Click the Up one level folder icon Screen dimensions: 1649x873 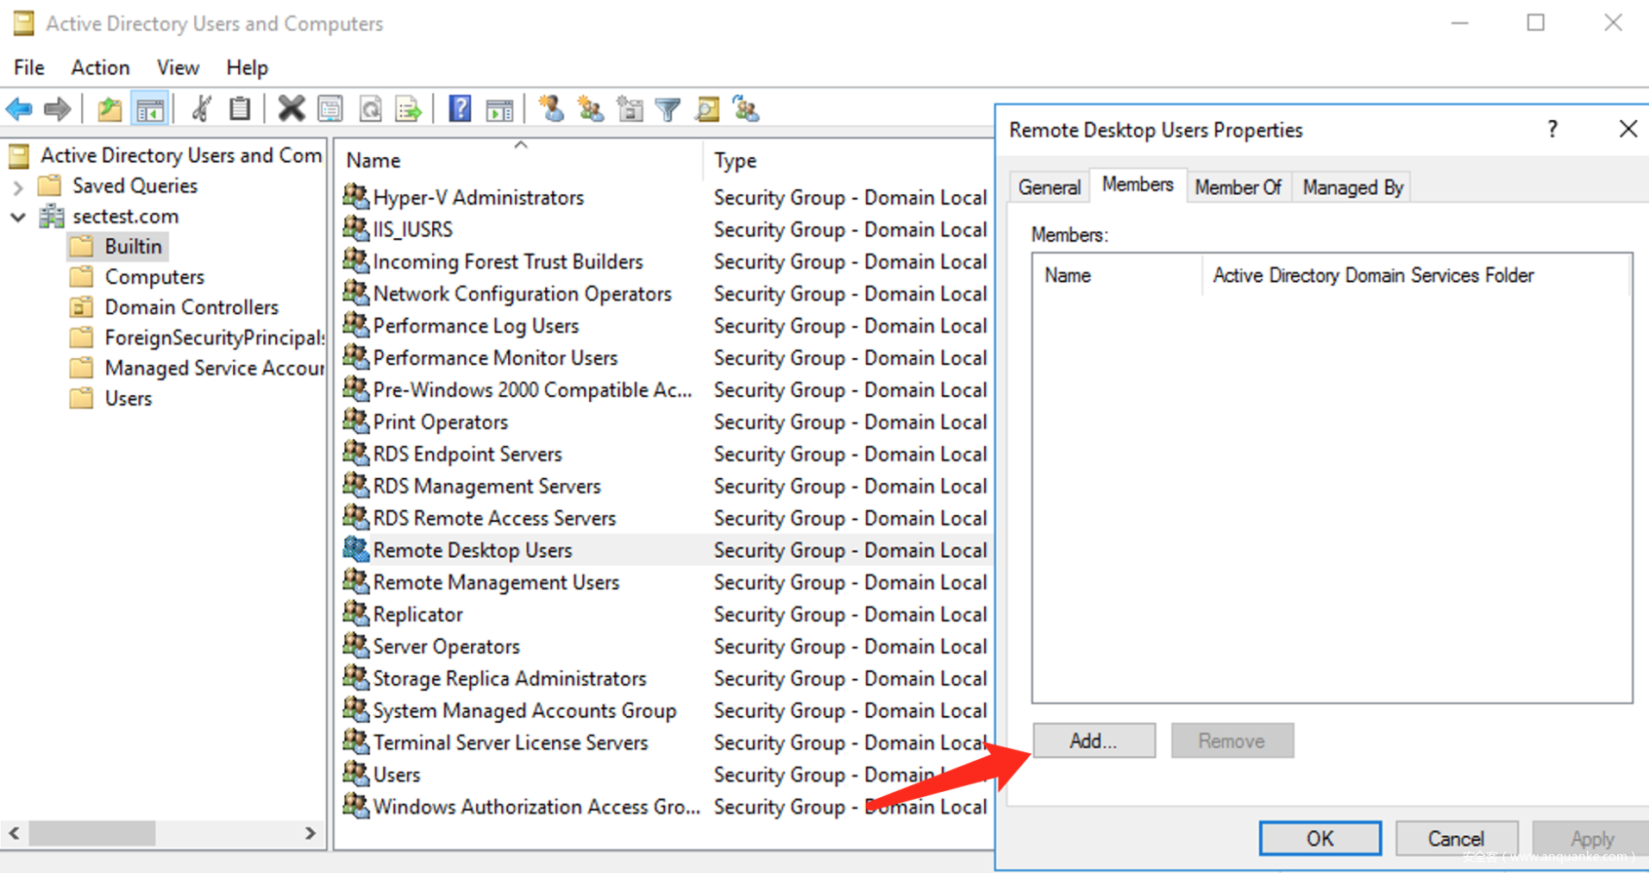coord(110,110)
